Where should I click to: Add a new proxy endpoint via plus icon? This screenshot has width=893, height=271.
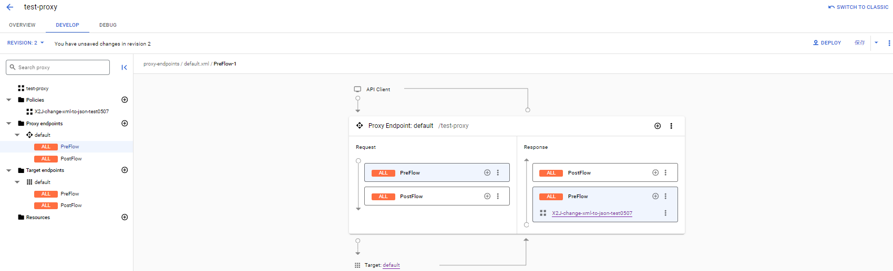[x=125, y=123]
